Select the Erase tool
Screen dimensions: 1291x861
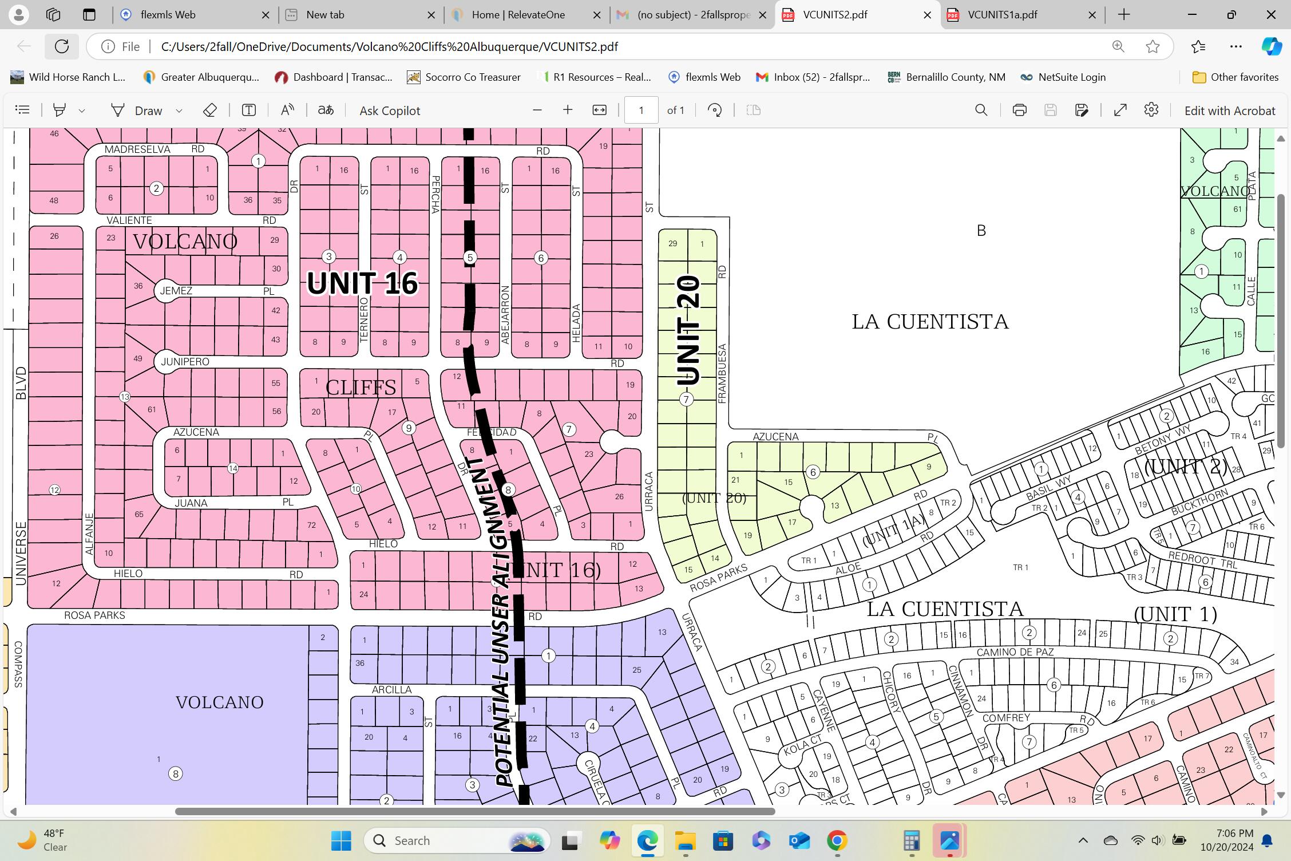210,110
